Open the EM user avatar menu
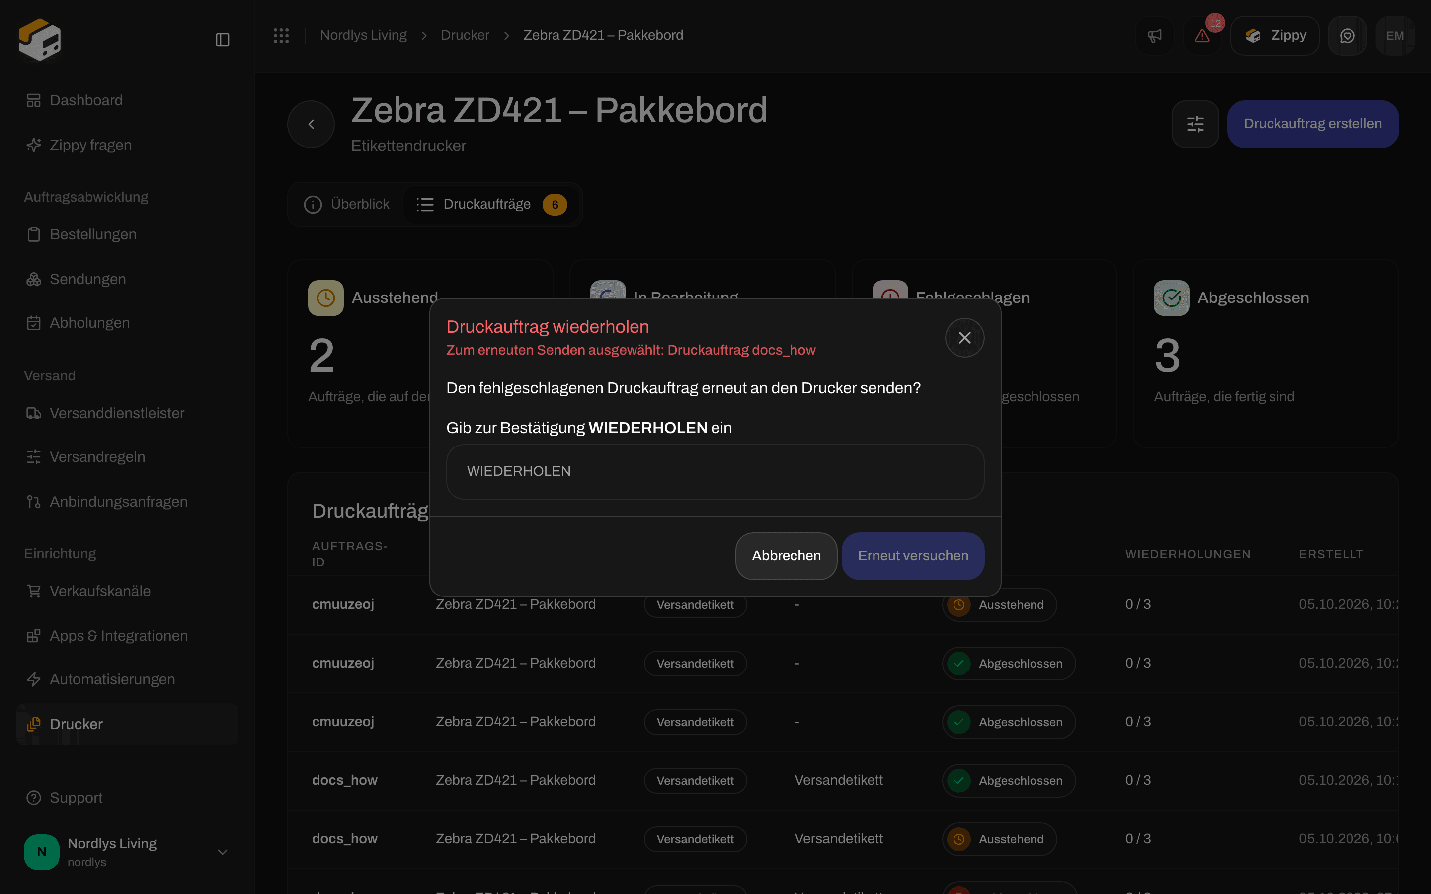This screenshot has height=894, width=1431. point(1395,35)
